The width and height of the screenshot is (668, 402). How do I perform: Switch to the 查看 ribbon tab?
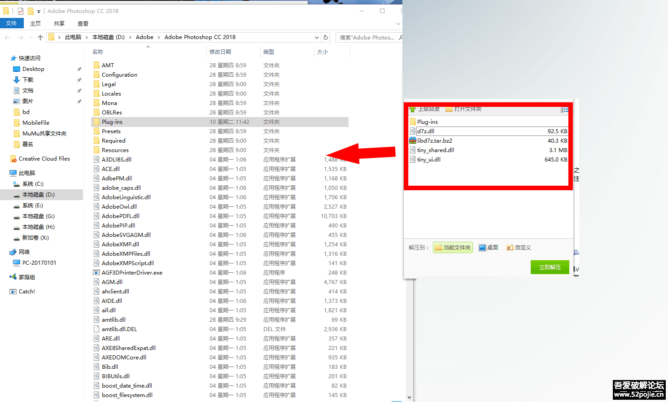coord(83,24)
